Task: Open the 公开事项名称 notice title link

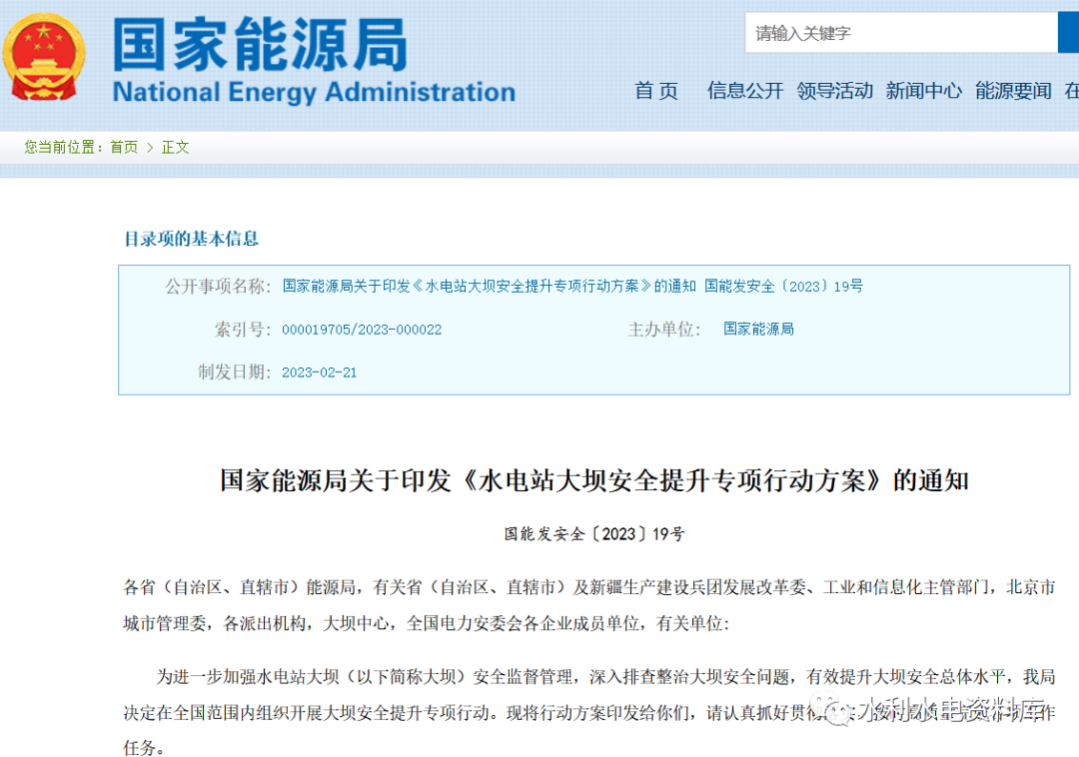Action: coord(572,287)
